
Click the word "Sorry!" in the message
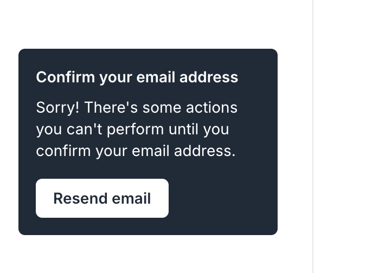tap(57, 107)
